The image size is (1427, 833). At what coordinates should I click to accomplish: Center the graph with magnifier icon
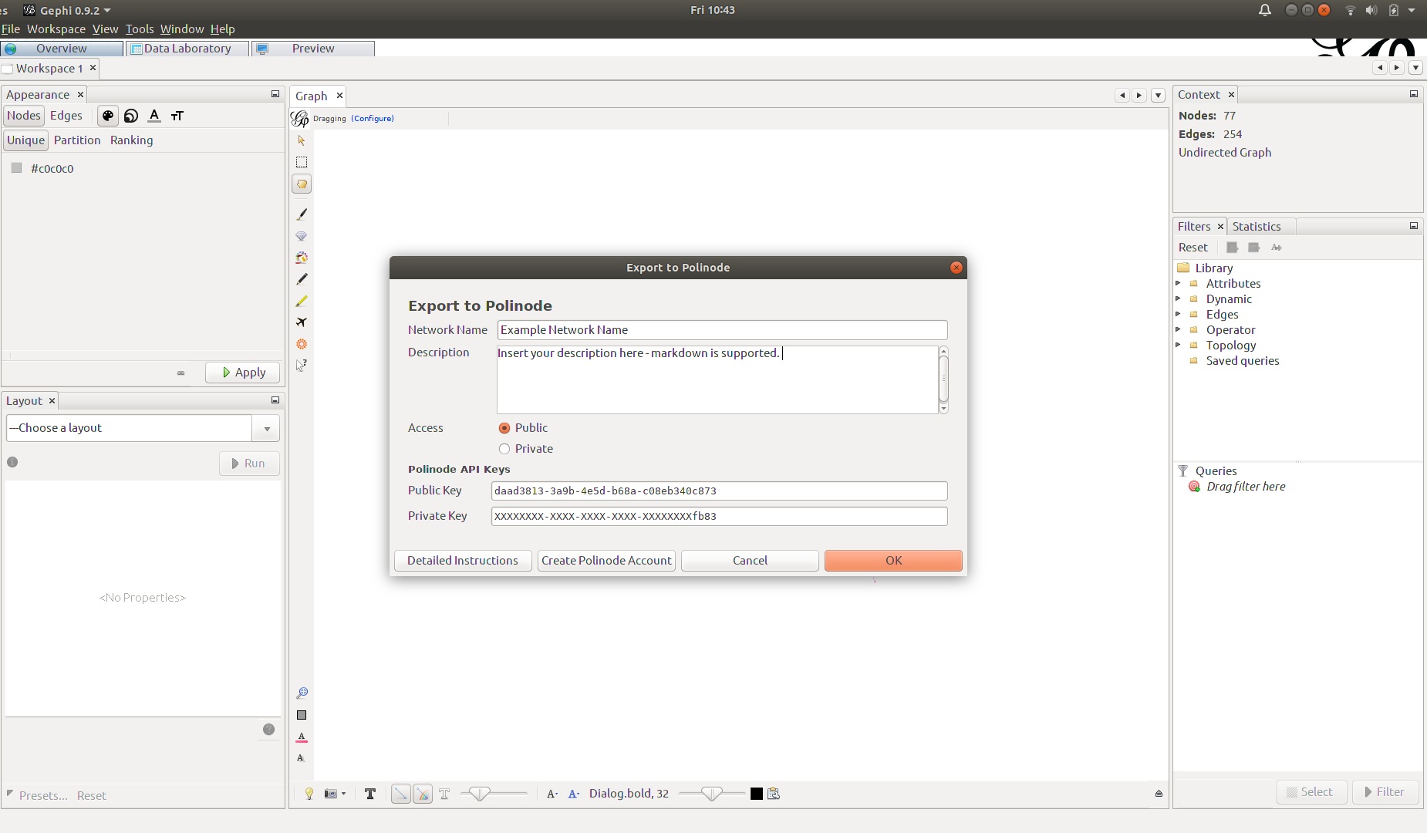(302, 693)
